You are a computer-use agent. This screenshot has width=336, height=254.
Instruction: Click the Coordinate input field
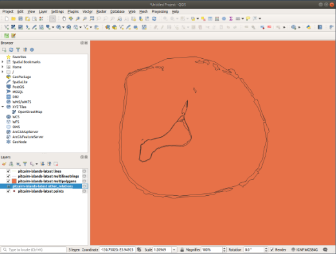pos(117,249)
